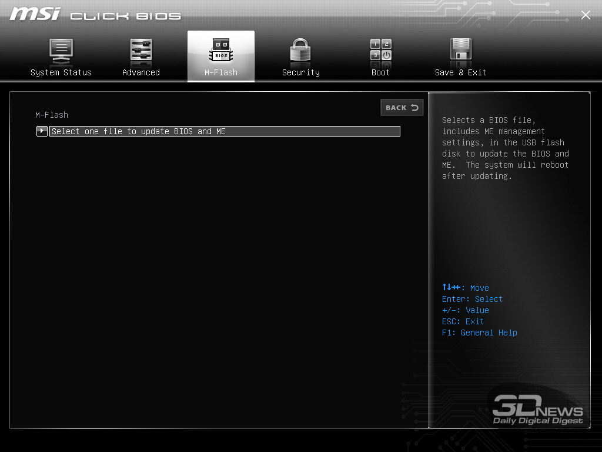Click the F1: General Help hint
The image size is (602, 452).
point(480,333)
